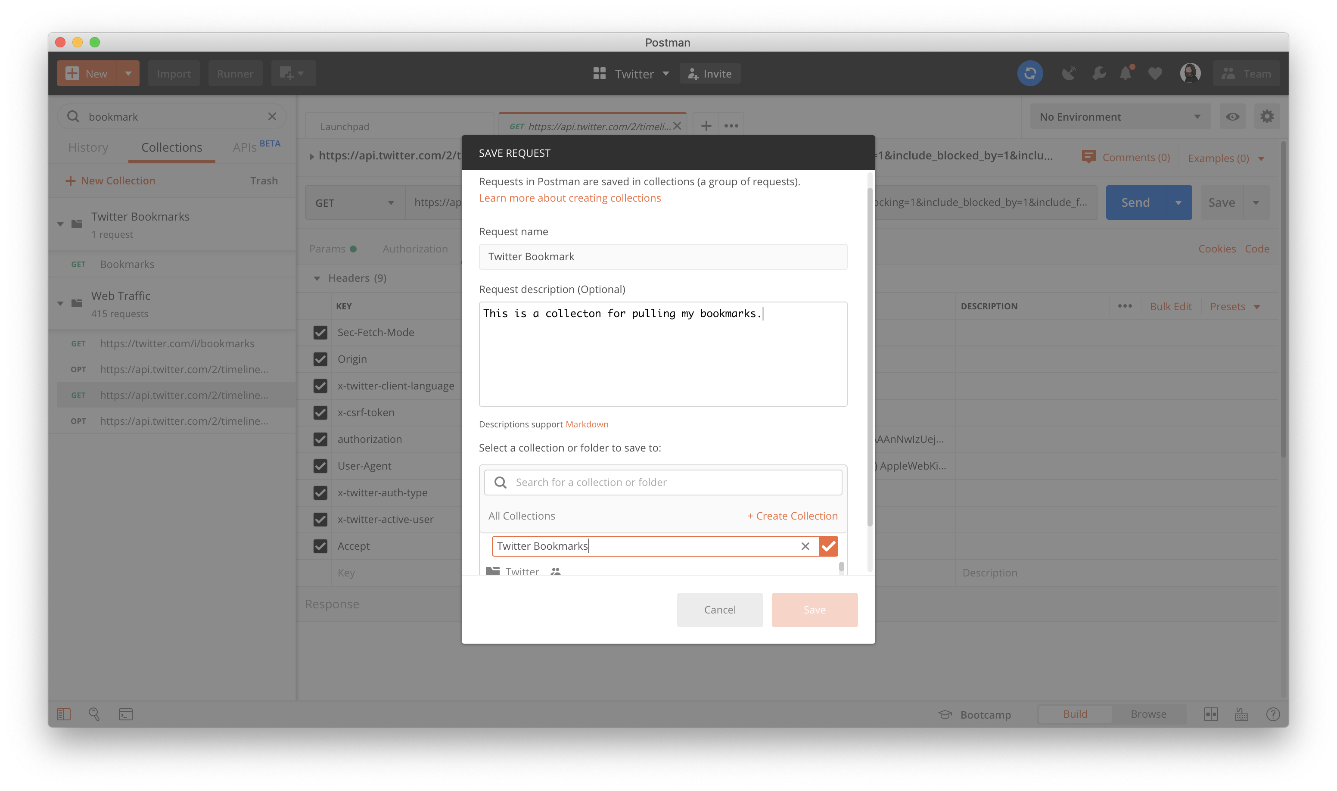Screen dimensions: 1337x791
Task: Switch to the Authorization tab
Action: pyautogui.click(x=415, y=249)
